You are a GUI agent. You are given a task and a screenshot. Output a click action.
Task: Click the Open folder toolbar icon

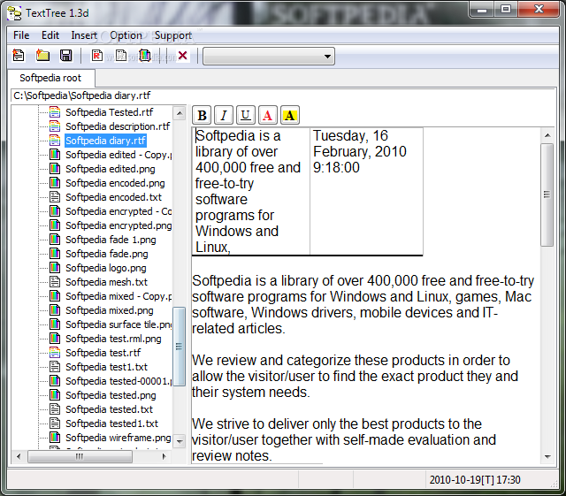coord(42,56)
